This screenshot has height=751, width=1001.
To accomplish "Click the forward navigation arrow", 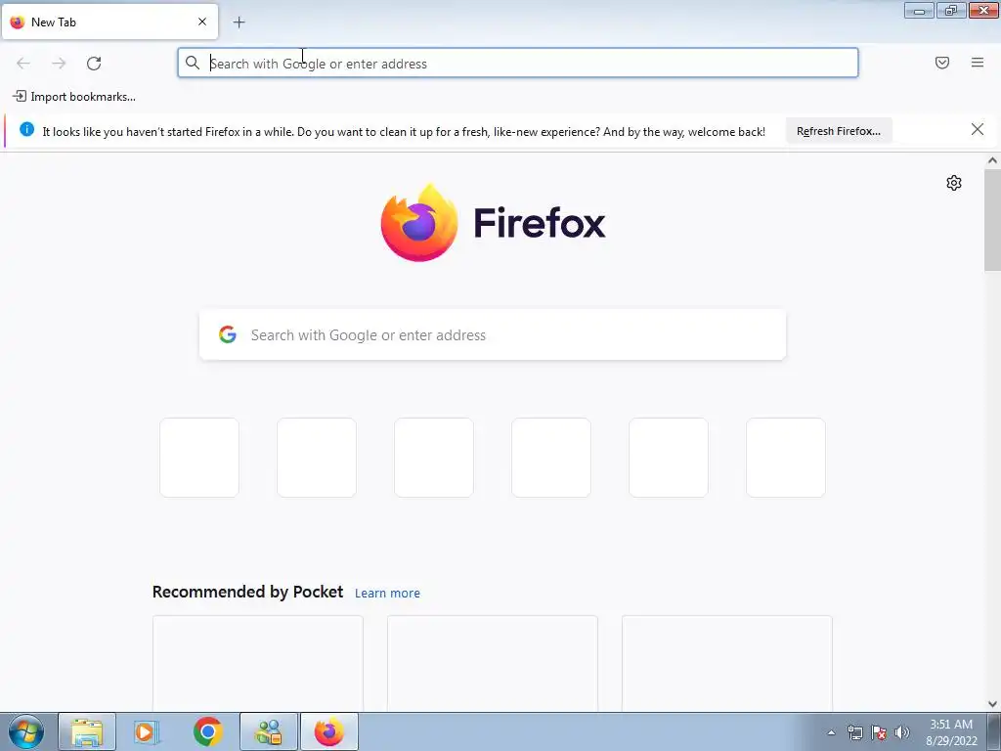I will tap(59, 64).
